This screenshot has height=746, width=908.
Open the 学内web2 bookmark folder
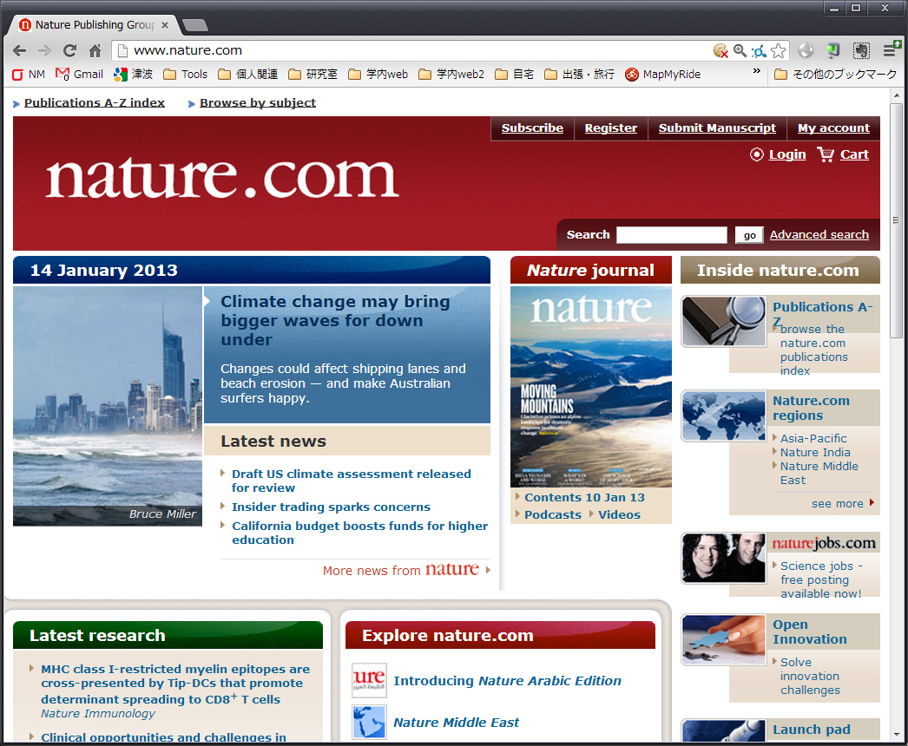pyautogui.click(x=451, y=74)
